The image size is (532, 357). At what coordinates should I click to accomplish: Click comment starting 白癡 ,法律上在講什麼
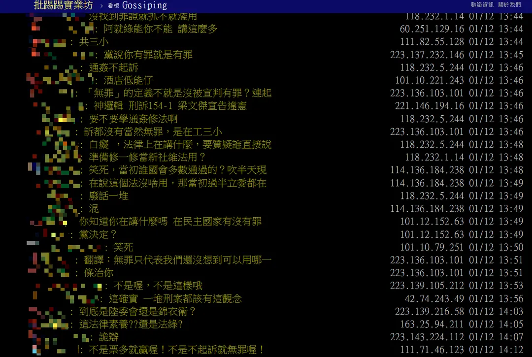[x=180, y=145]
